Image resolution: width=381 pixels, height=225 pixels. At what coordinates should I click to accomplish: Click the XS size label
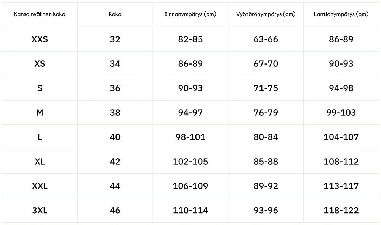tap(40, 64)
